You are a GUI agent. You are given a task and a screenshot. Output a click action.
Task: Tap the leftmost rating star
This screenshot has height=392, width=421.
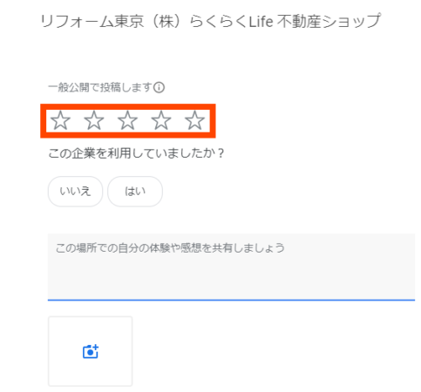coord(60,120)
